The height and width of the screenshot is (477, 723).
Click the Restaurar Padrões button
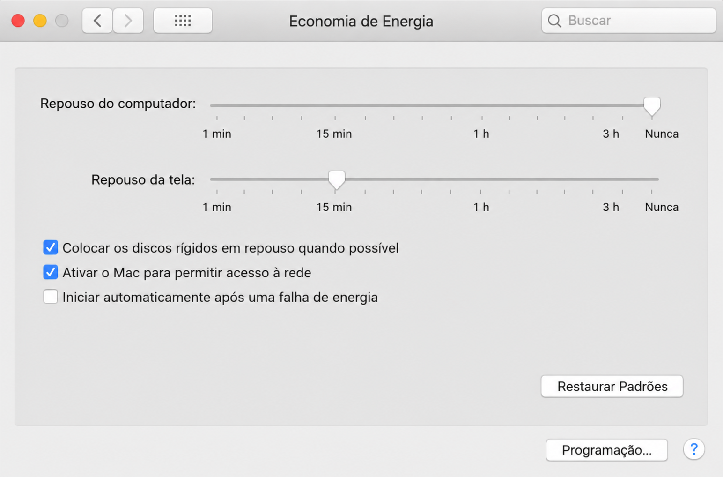612,386
